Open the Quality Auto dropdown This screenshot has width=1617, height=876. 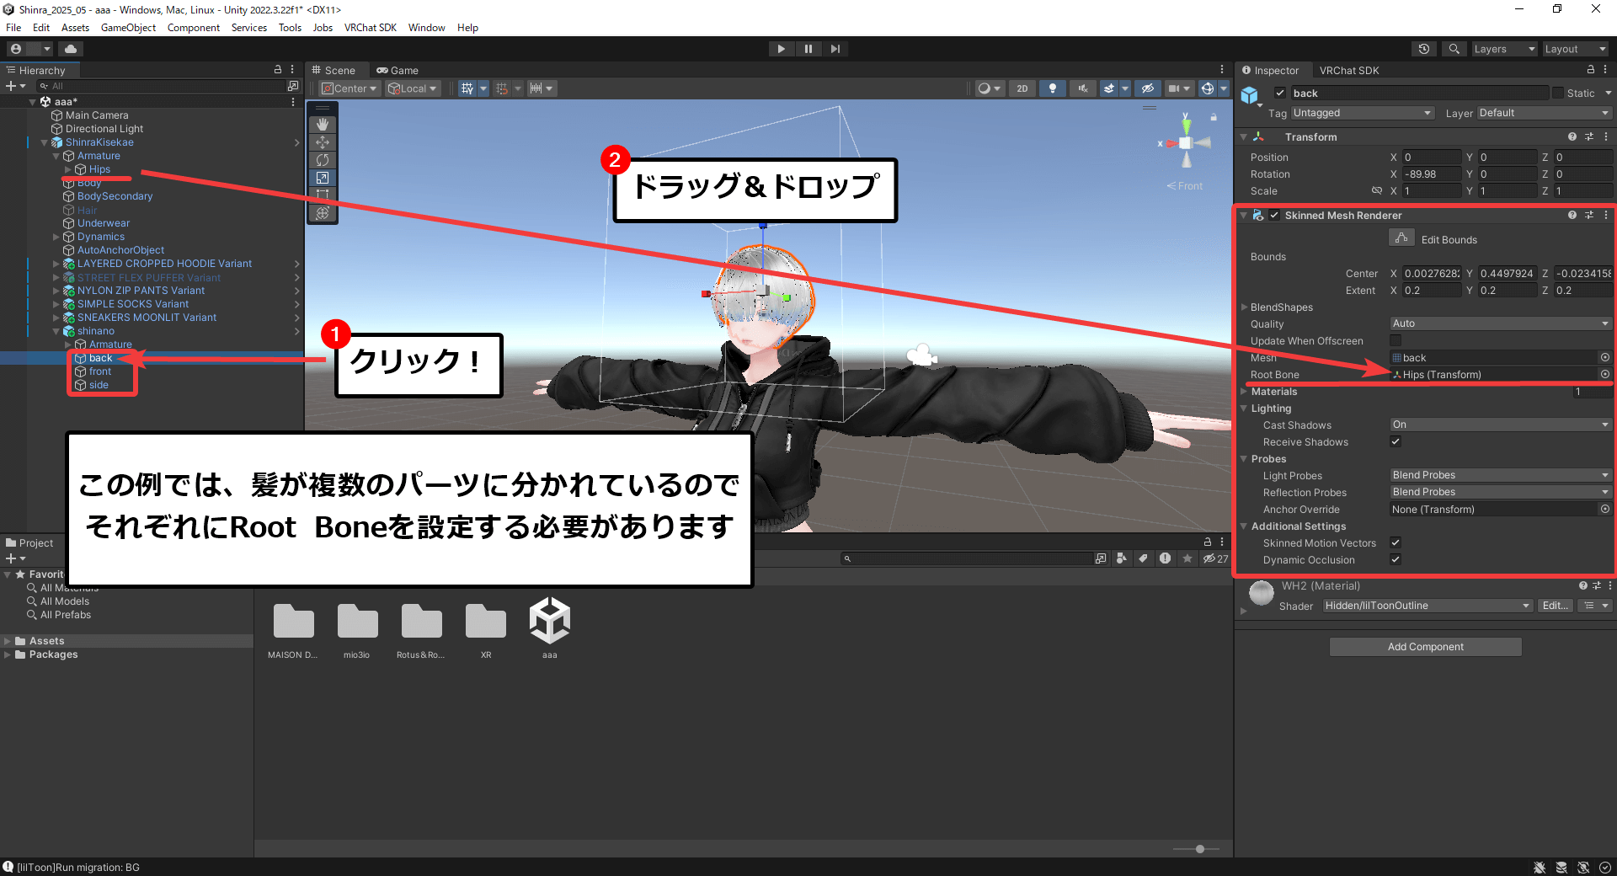pos(1501,323)
